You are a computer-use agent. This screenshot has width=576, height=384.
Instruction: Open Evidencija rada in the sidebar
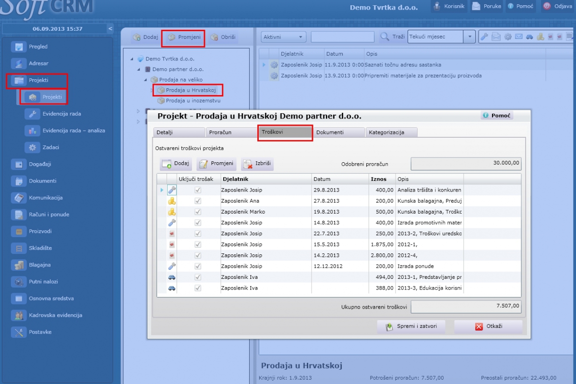(61, 114)
